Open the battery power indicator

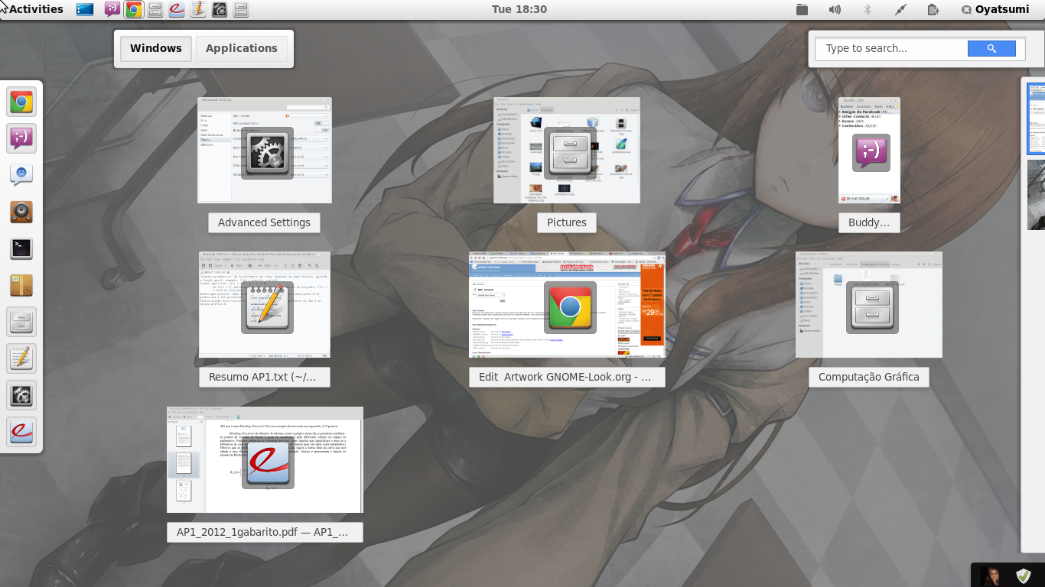point(933,9)
